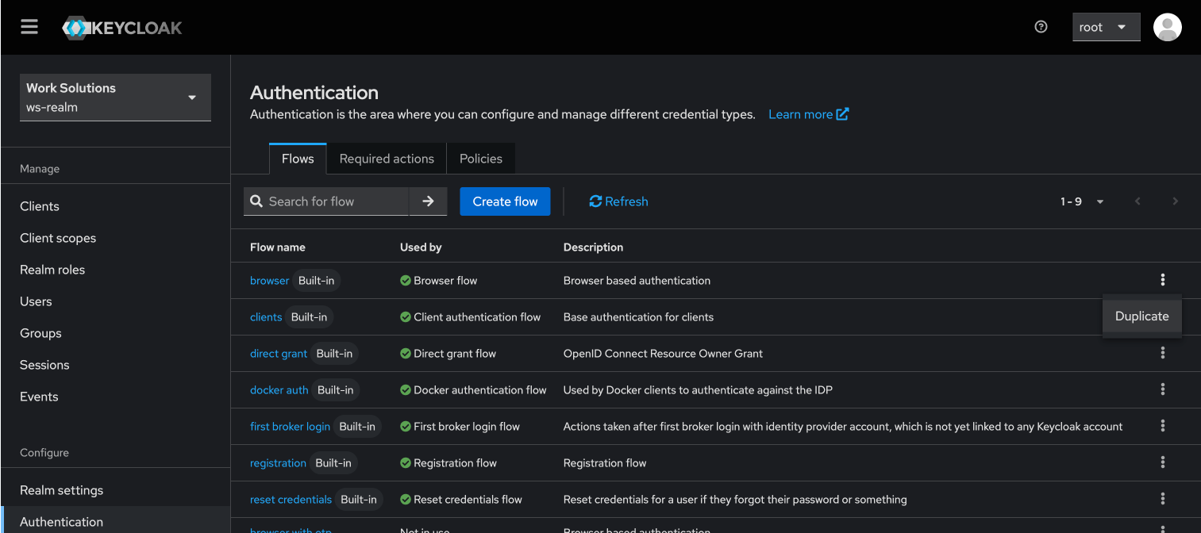Open kebab menu for reset credentials flow
The width and height of the screenshot is (1201, 533).
(1162, 499)
